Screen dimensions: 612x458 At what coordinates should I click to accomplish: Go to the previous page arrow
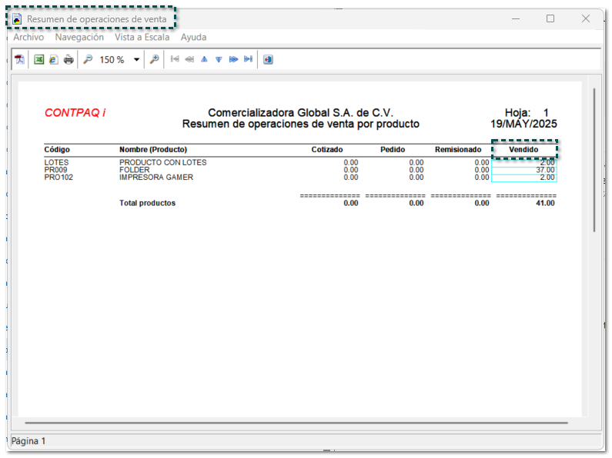point(204,59)
